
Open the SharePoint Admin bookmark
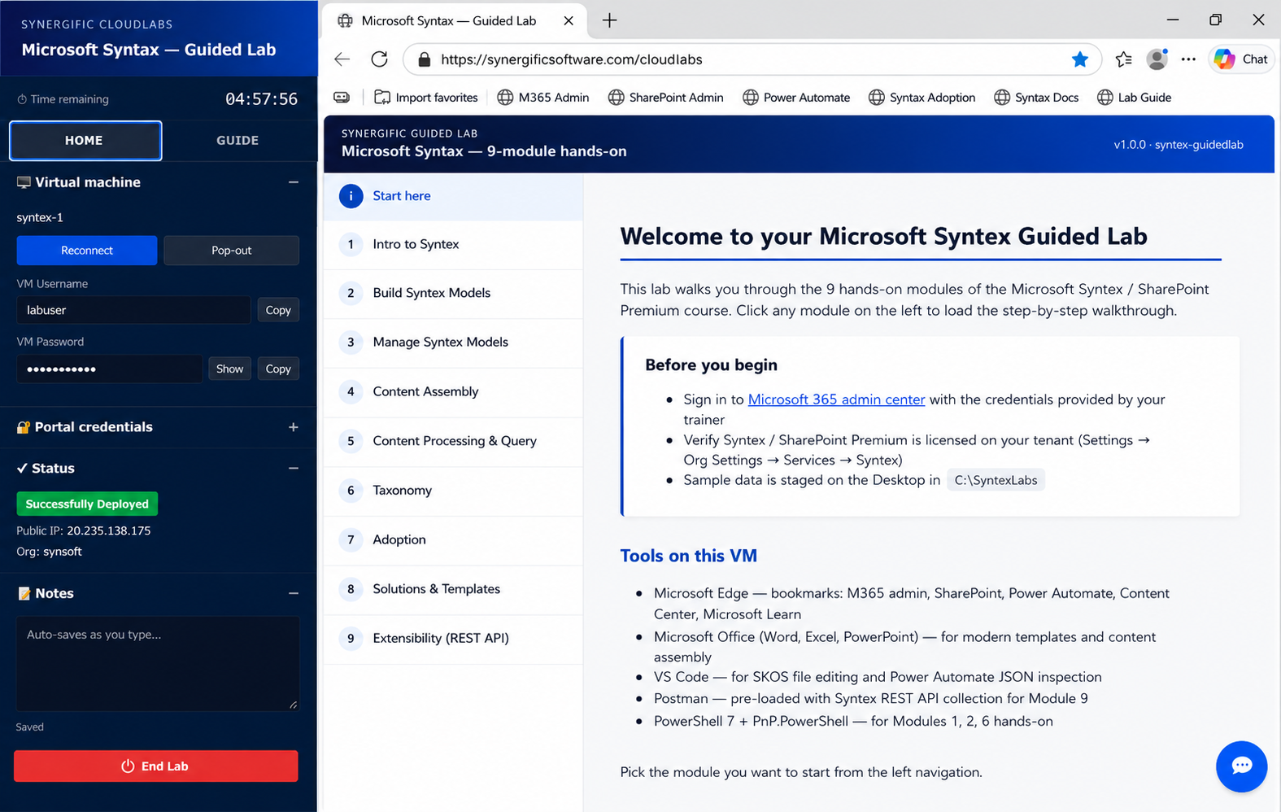pos(665,98)
